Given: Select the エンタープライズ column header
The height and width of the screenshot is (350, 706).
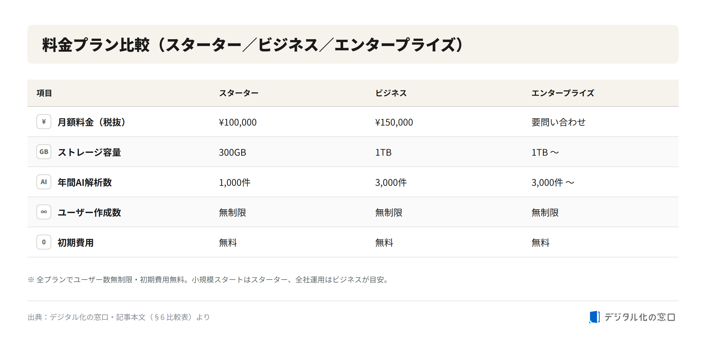Looking at the screenshot, I should pyautogui.click(x=563, y=93).
